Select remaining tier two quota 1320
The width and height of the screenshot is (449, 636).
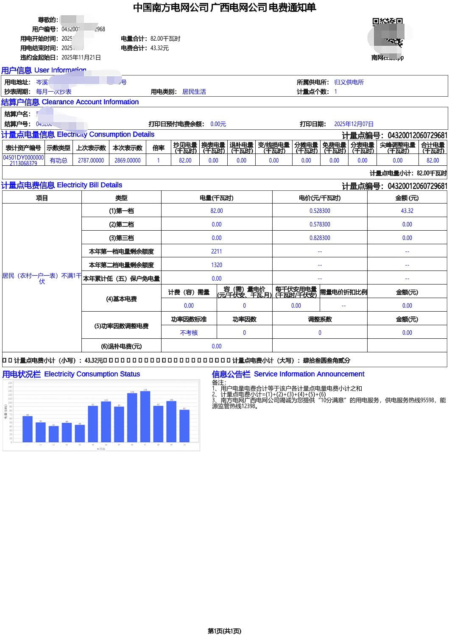pos(217,265)
